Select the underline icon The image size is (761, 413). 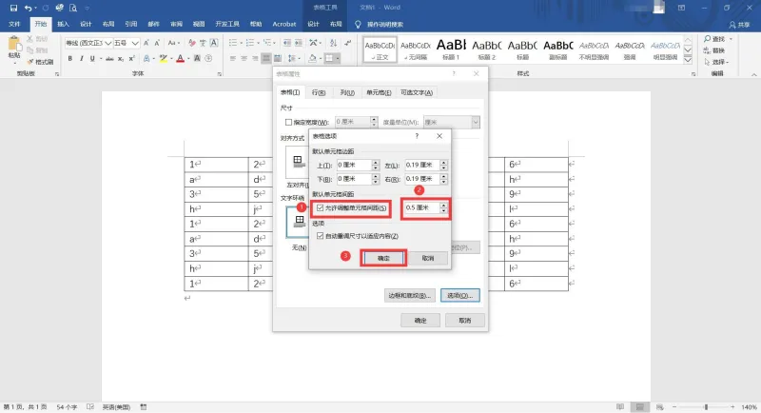[x=92, y=59]
